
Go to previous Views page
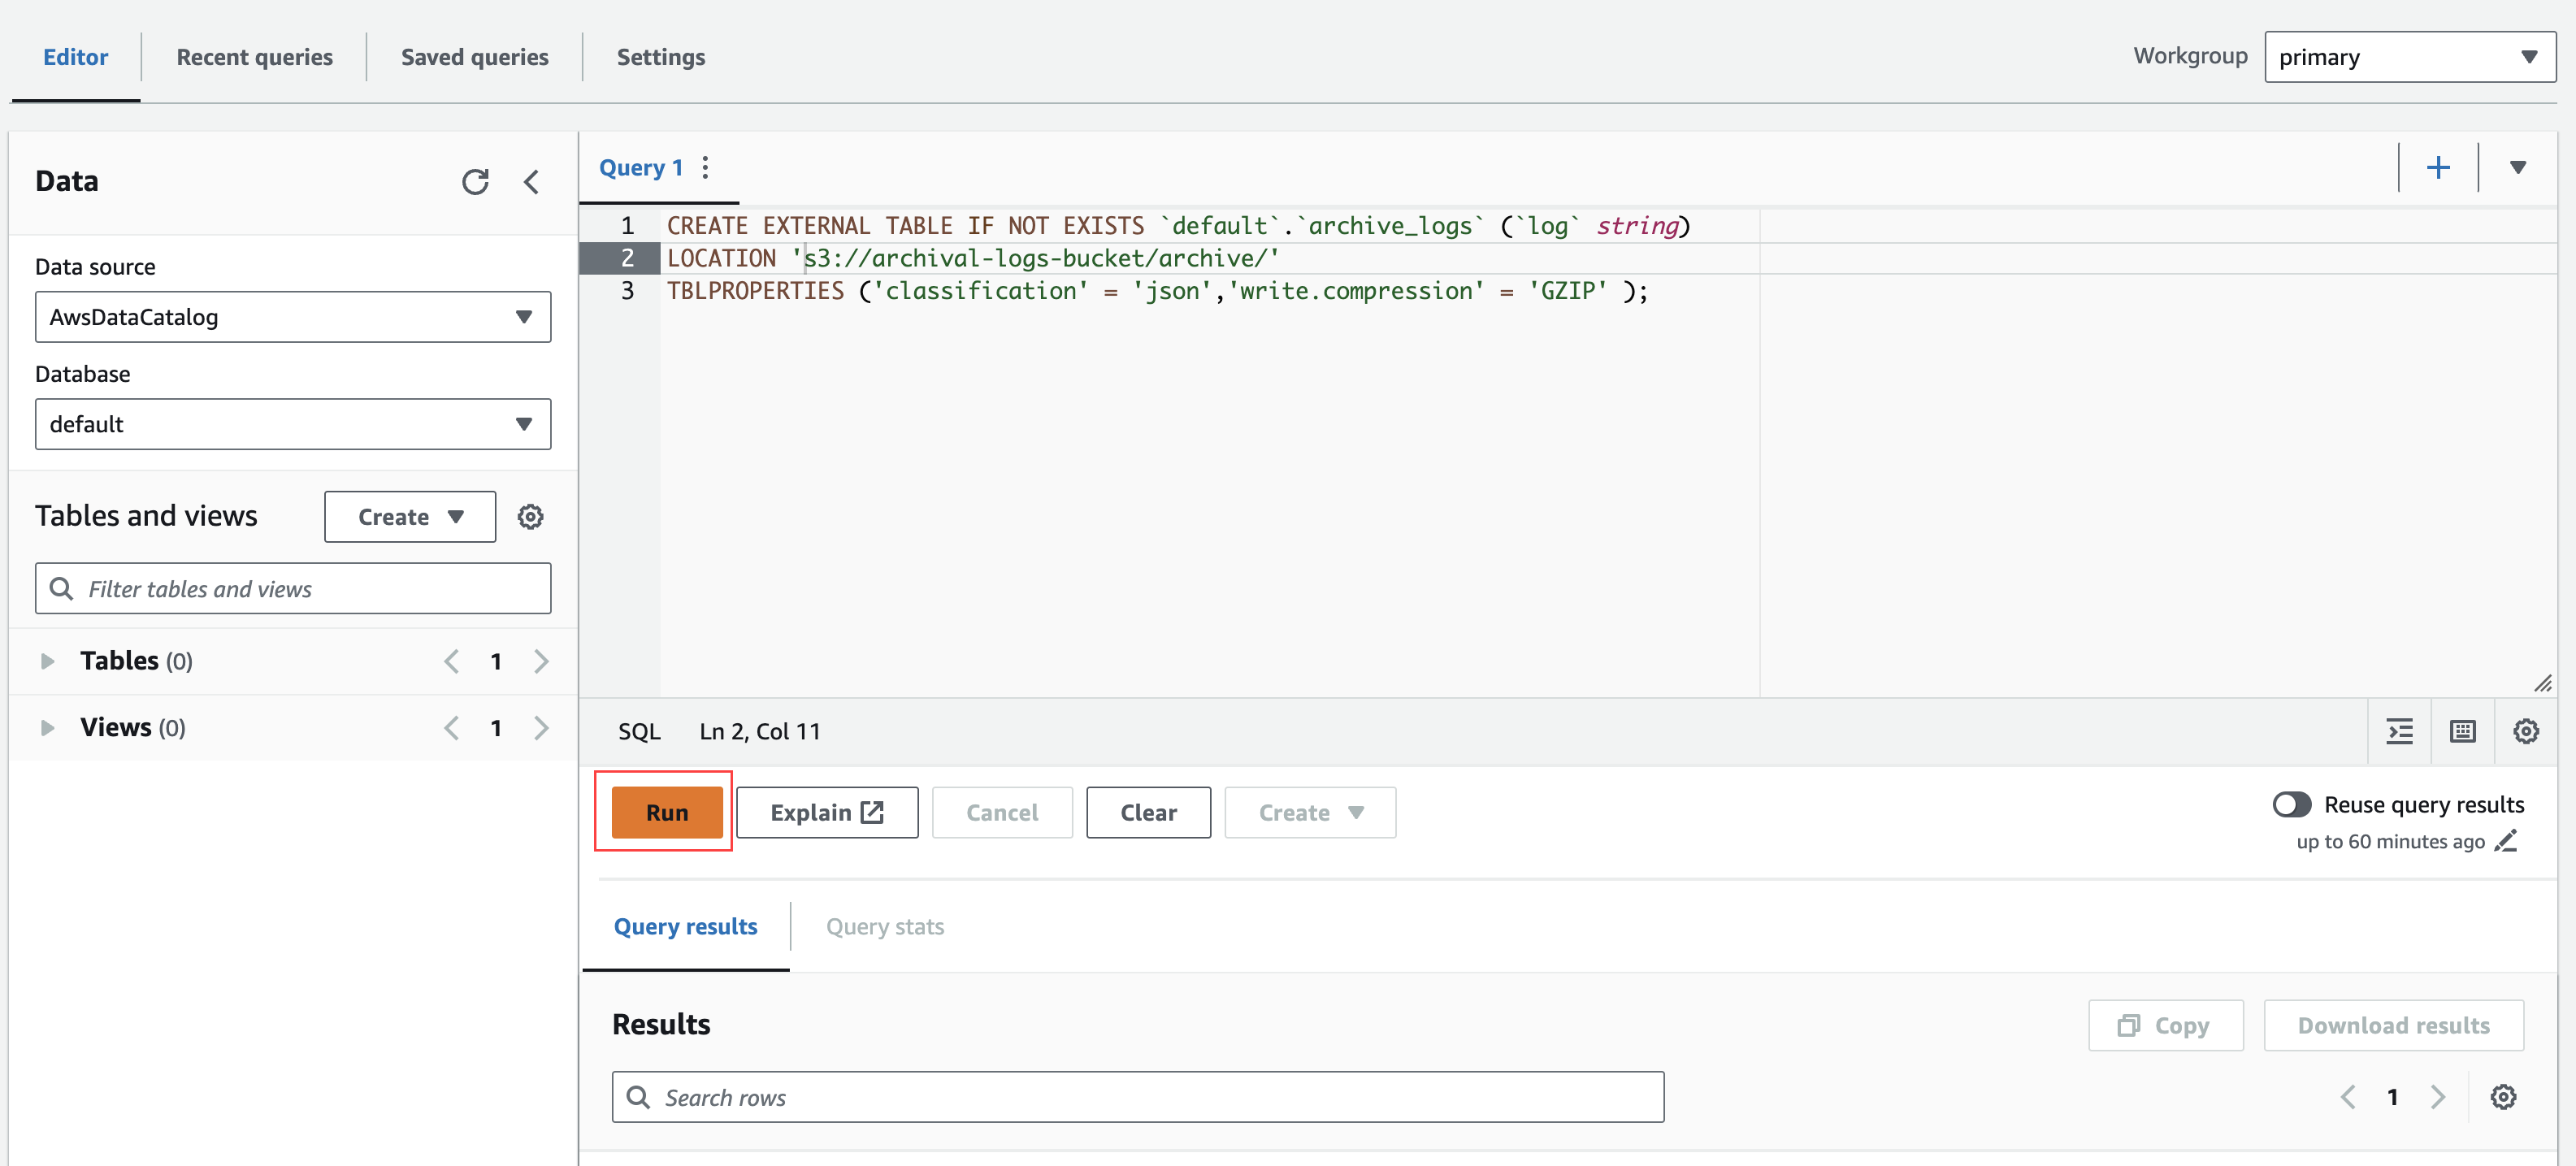pyautogui.click(x=452, y=728)
